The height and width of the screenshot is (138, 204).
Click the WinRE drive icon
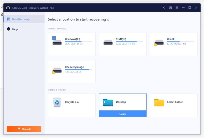tap(159, 43)
